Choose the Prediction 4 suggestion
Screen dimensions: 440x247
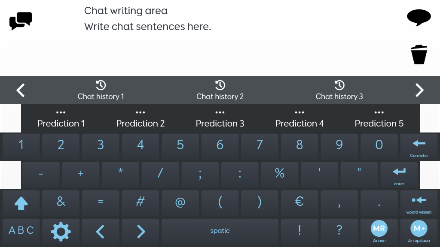(x=299, y=119)
